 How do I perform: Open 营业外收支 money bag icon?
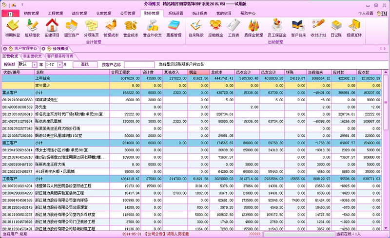[x=152, y=29]
